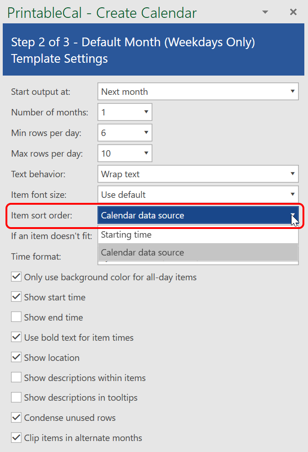Enable Show descriptions within items
The image size is (308, 452).
[x=16, y=378]
